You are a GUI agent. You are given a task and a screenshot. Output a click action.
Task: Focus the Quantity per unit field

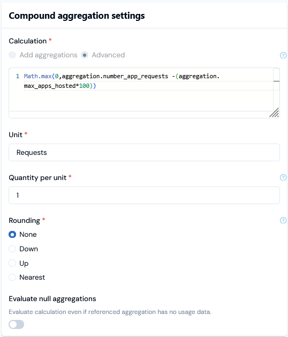[144, 195]
